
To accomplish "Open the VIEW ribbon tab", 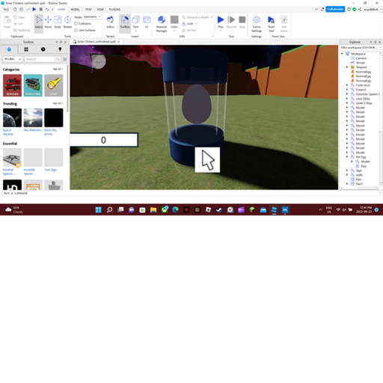I will tap(100, 10).
